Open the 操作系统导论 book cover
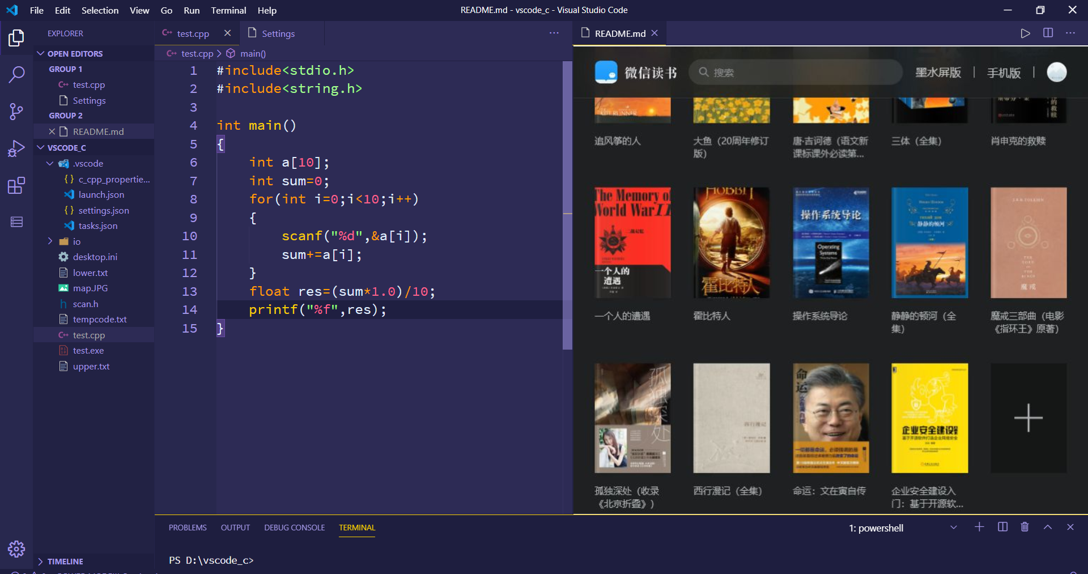 tap(830, 243)
